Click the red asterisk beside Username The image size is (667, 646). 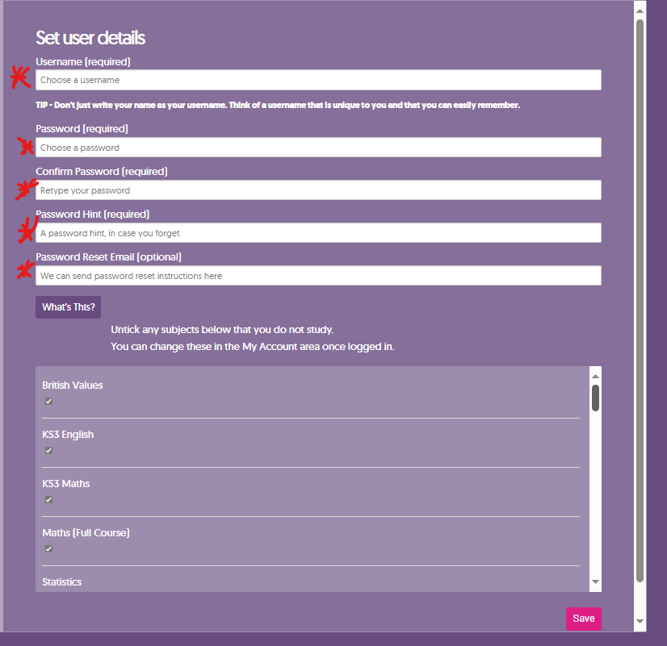pos(19,77)
